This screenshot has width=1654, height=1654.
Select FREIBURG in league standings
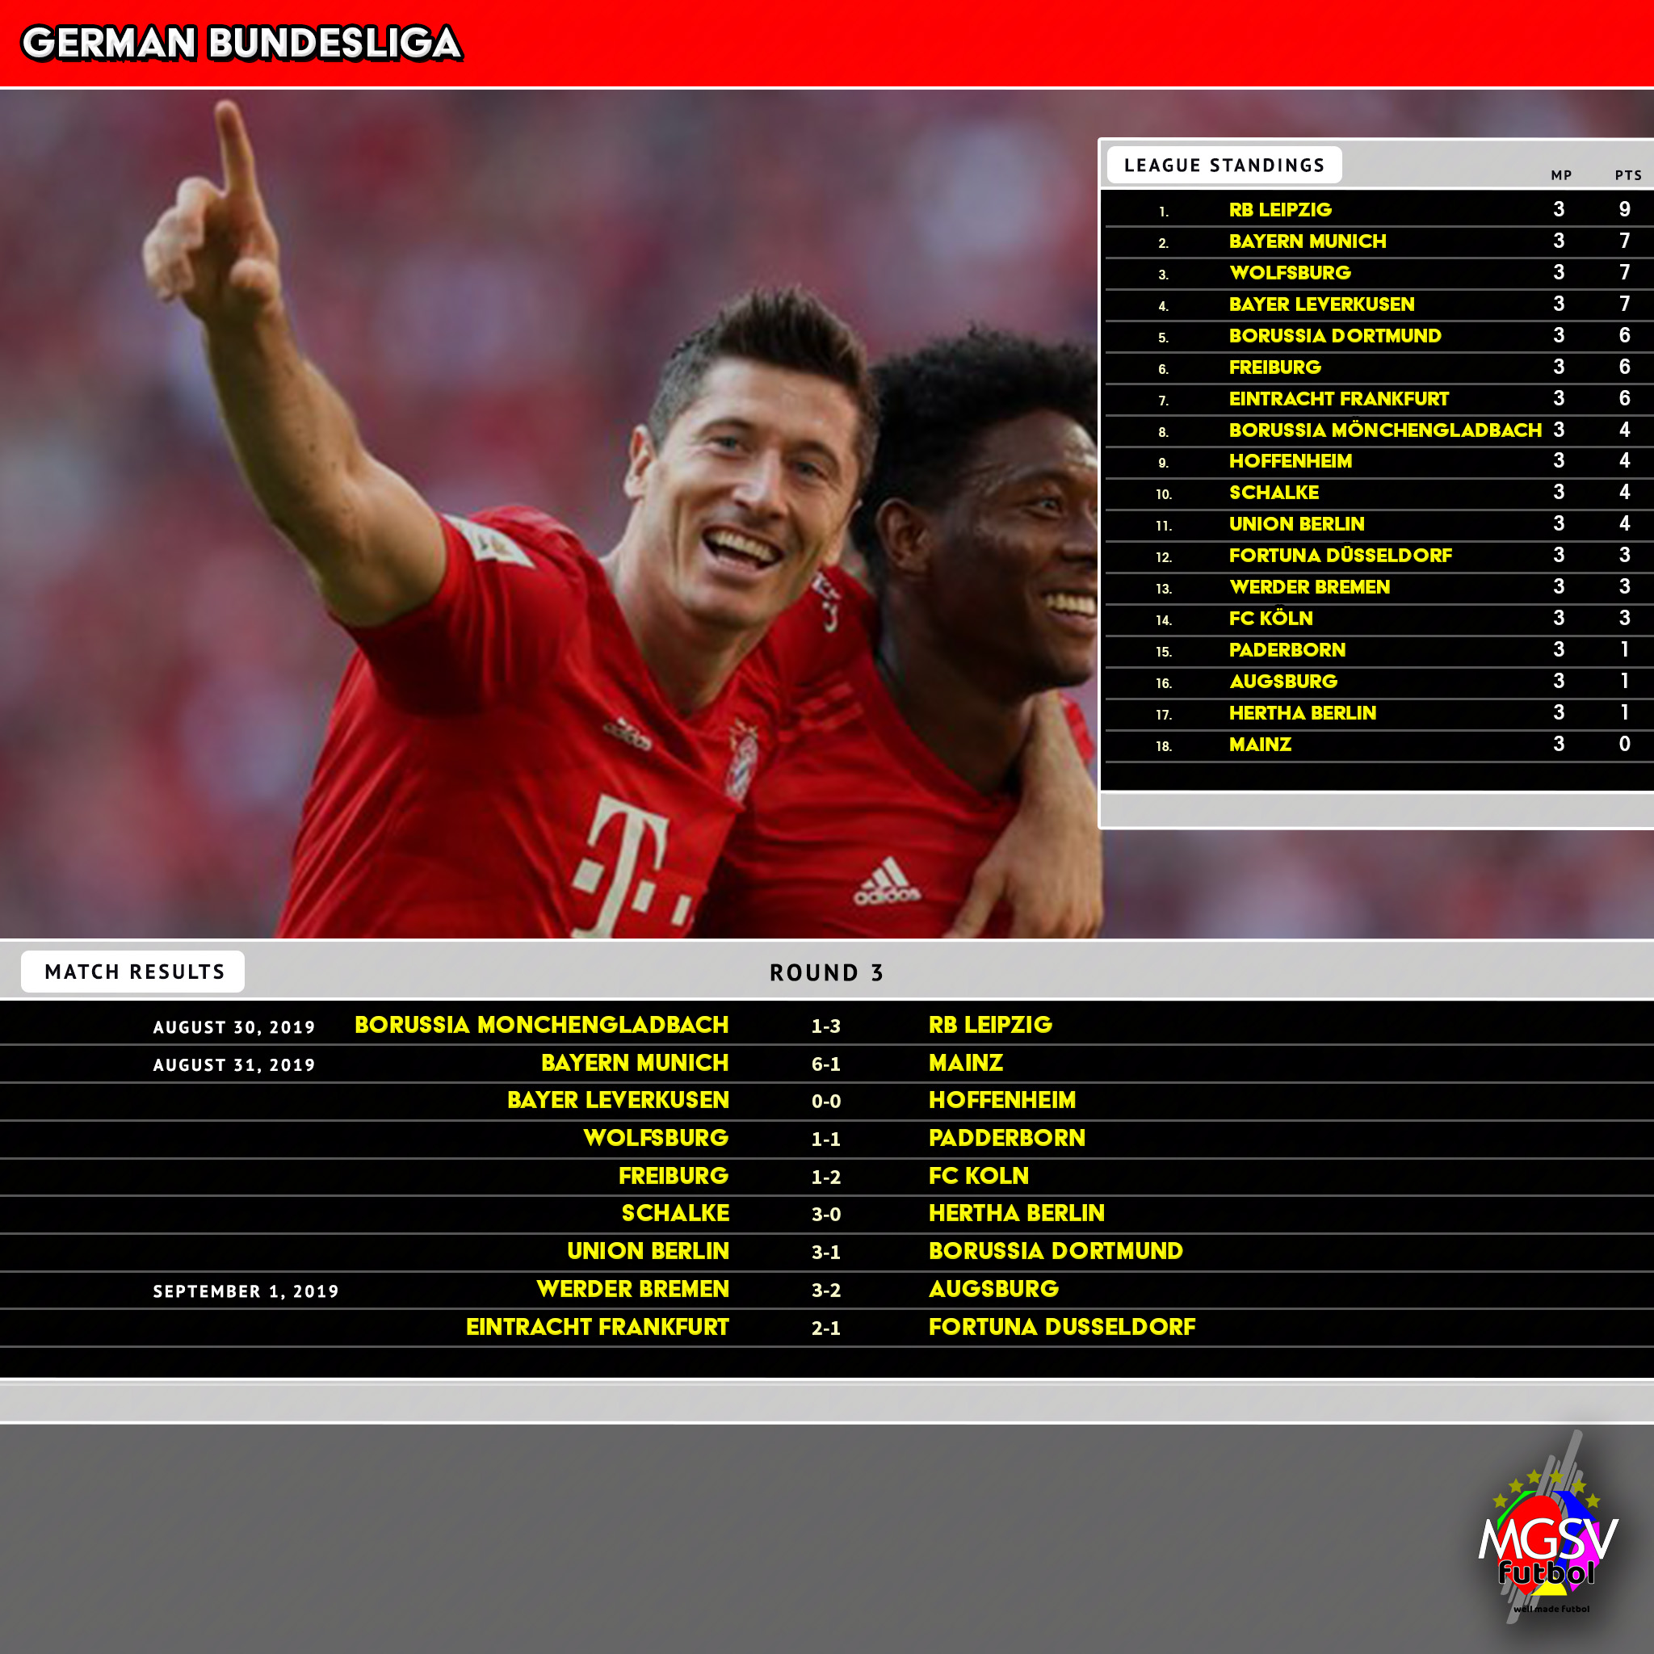1274,367
